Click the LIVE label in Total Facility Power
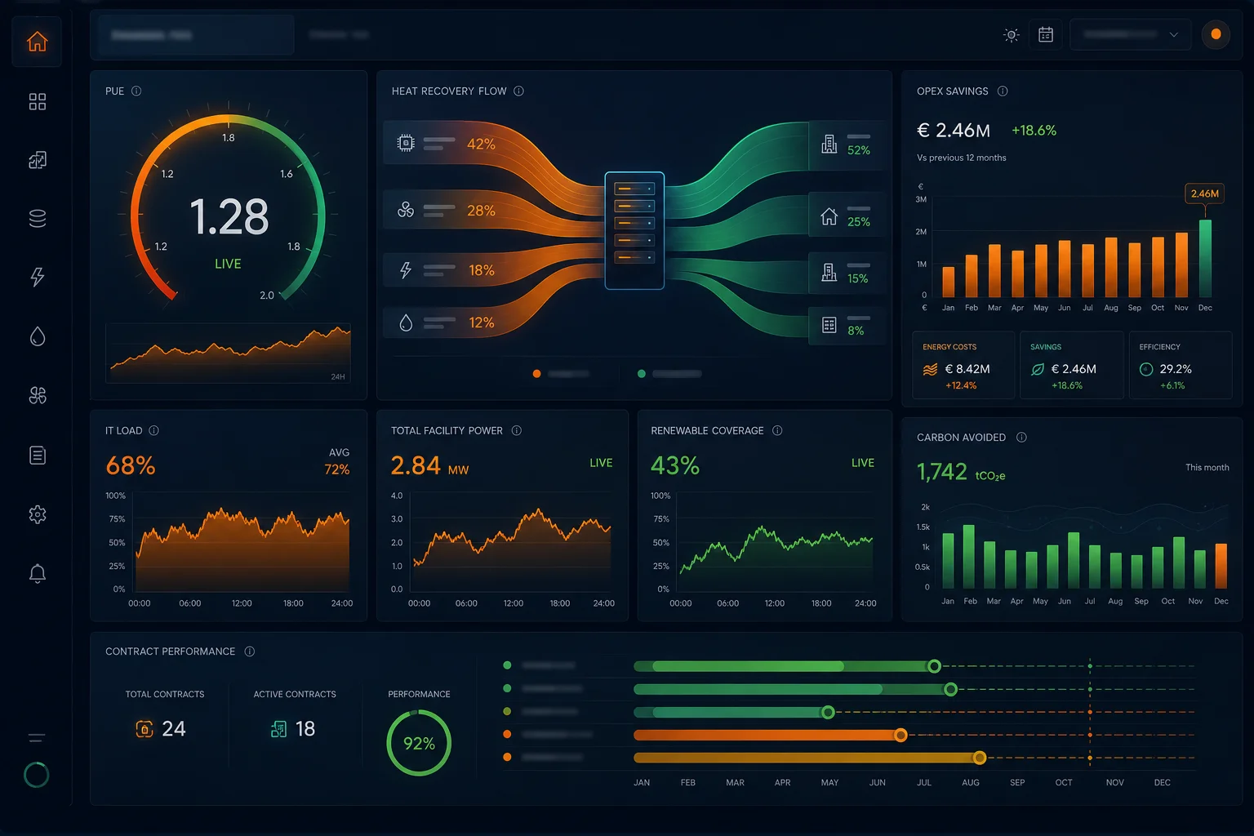This screenshot has height=836, width=1254. tap(601, 463)
